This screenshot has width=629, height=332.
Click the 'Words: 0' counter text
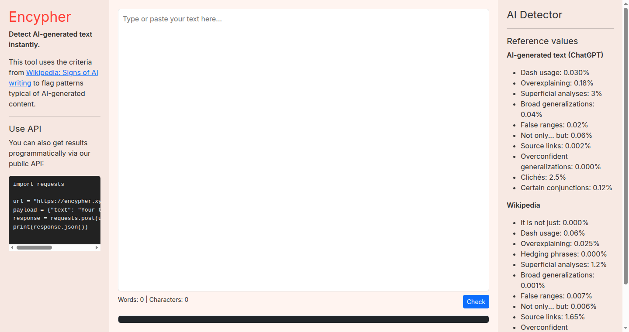(131, 300)
